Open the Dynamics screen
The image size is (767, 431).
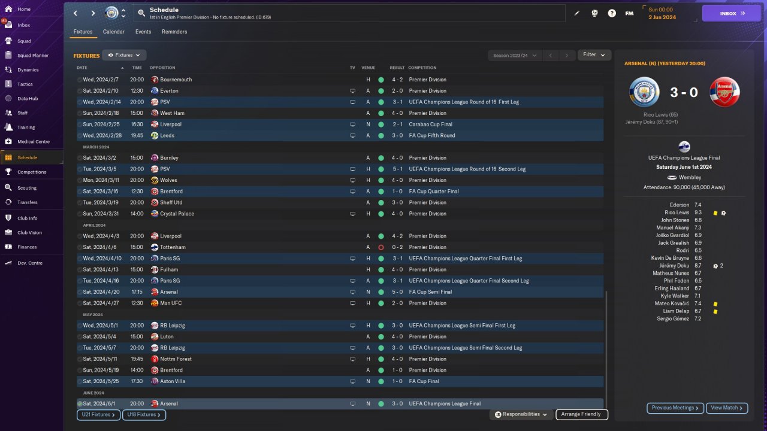click(32, 70)
